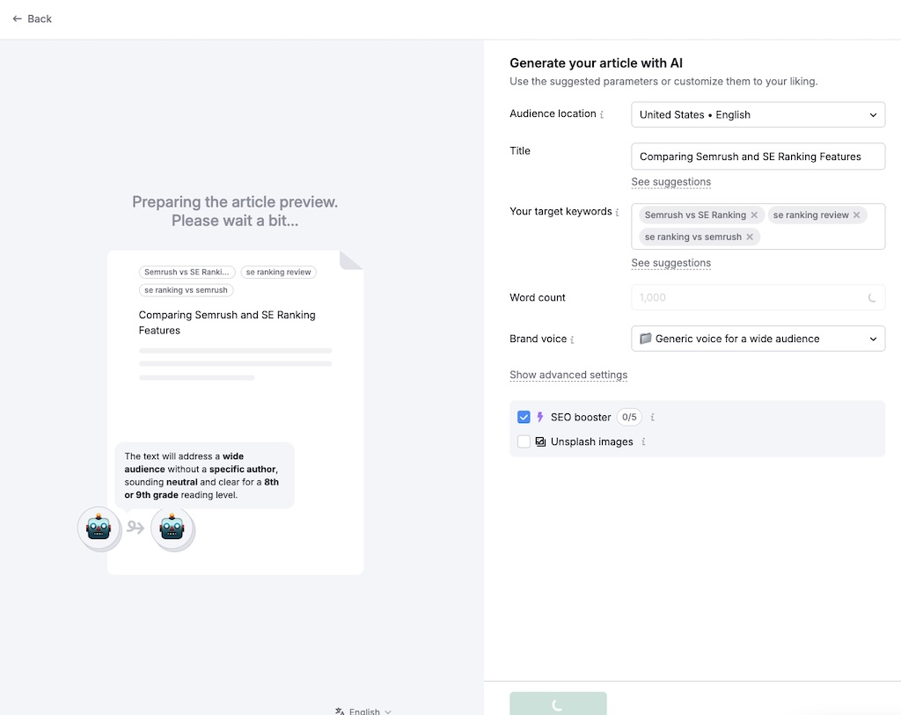Click the folder icon in Brand voice
The height and width of the screenshot is (715, 901).
click(x=646, y=339)
